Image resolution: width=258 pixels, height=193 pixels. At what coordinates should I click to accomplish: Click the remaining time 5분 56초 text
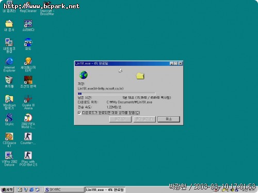click(128, 98)
